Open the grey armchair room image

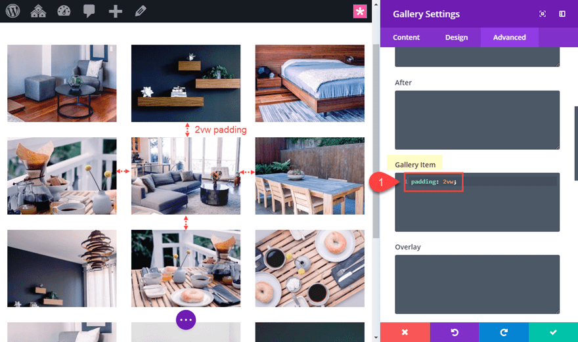click(62, 83)
